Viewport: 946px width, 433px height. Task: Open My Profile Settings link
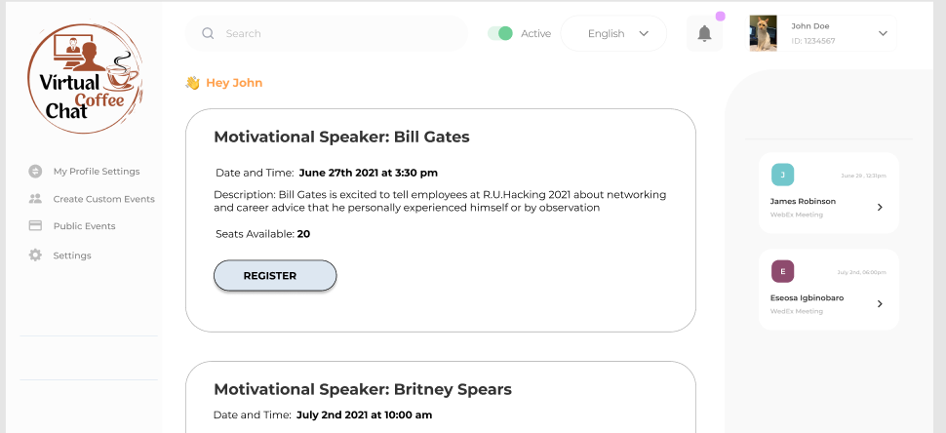tap(96, 171)
